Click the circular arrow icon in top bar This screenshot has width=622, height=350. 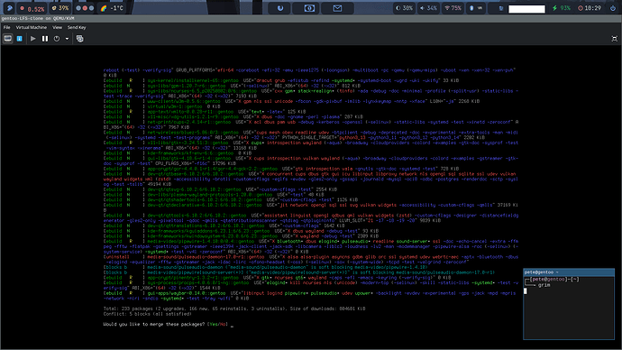click(280, 8)
